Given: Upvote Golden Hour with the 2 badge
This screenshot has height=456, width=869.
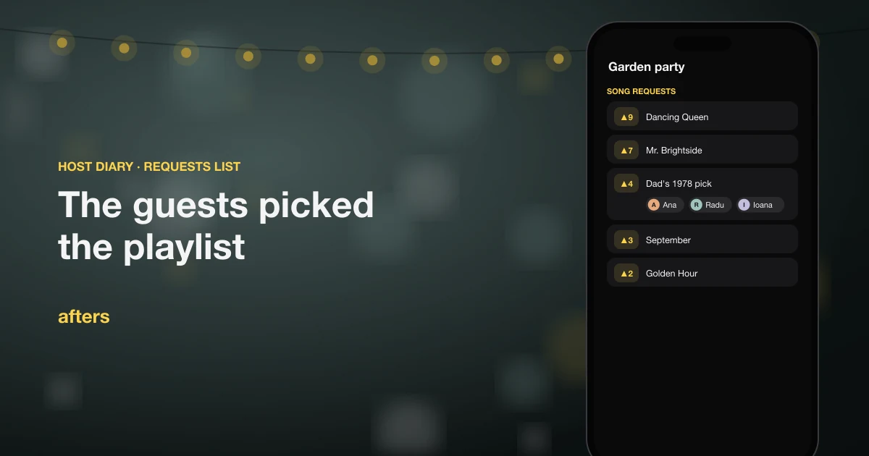Looking at the screenshot, I should click(x=626, y=273).
